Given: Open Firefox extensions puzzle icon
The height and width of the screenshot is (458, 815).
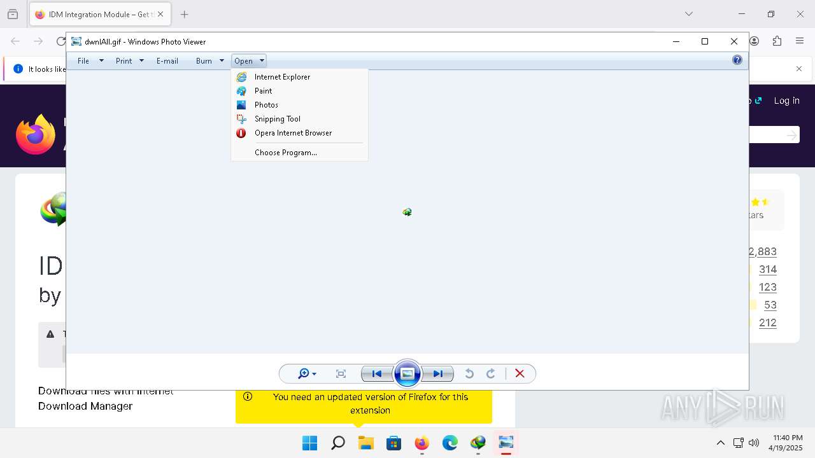Looking at the screenshot, I should coord(777,41).
